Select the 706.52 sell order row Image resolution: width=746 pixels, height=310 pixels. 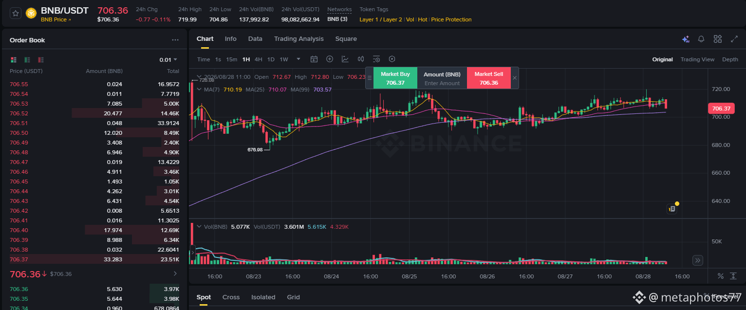(94, 113)
